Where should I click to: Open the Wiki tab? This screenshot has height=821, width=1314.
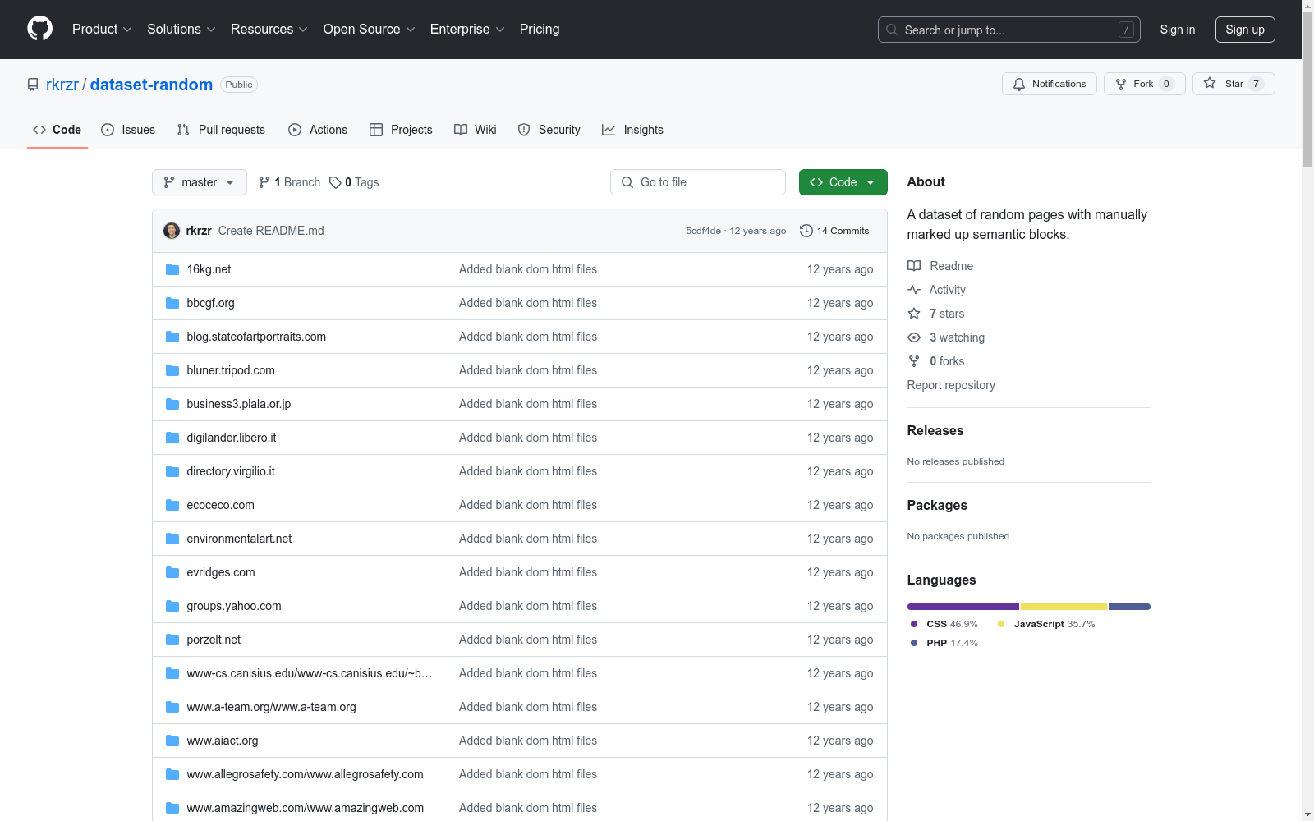[476, 130]
